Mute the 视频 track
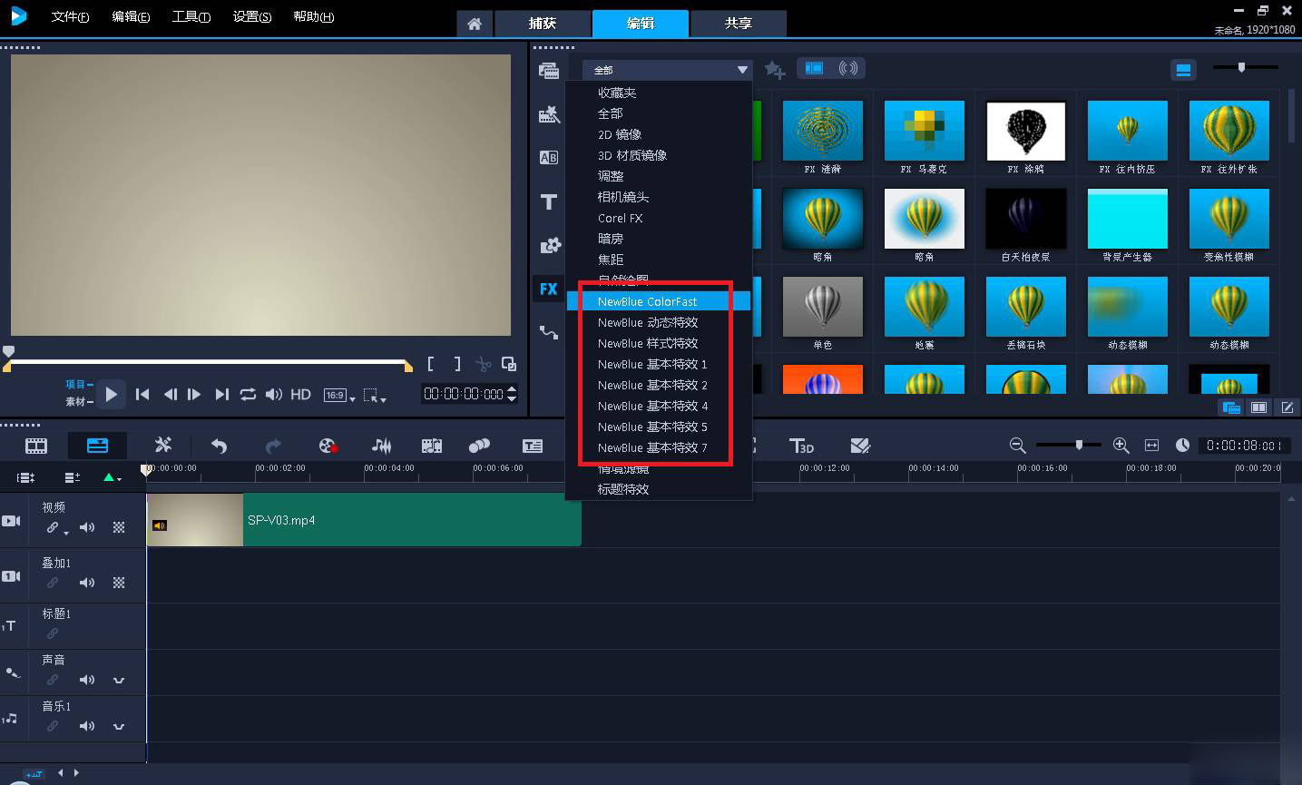1302x785 pixels. pyautogui.click(x=87, y=527)
